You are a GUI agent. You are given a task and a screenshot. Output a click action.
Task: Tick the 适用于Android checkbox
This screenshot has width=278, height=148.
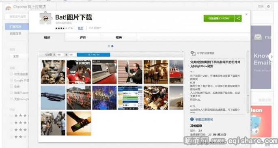[11, 92]
